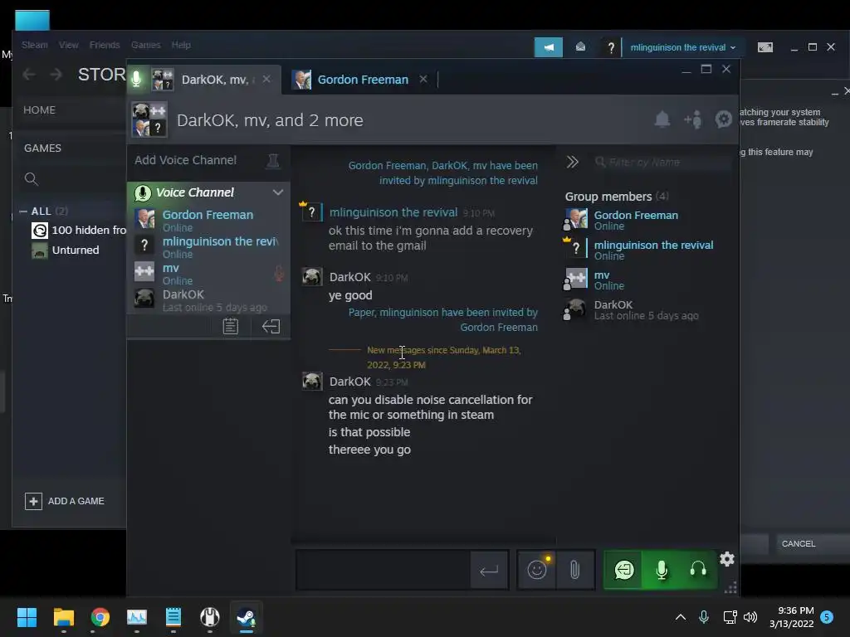The image size is (850, 637).
Task: Go back in Steam navigation
Action: [x=29, y=74]
